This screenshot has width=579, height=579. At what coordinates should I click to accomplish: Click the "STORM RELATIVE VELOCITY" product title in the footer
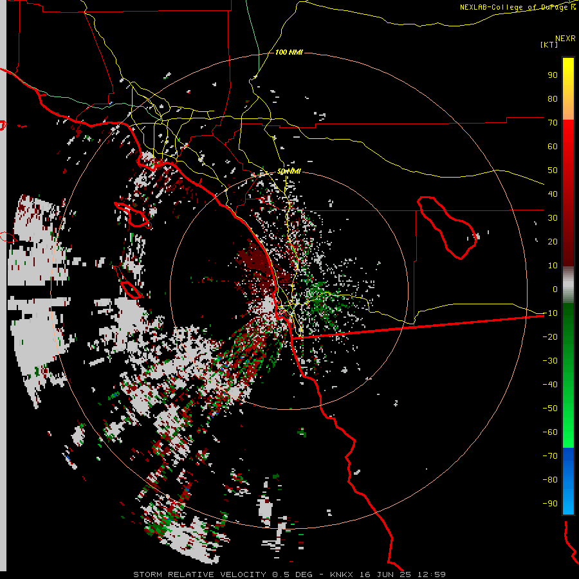[199, 574]
